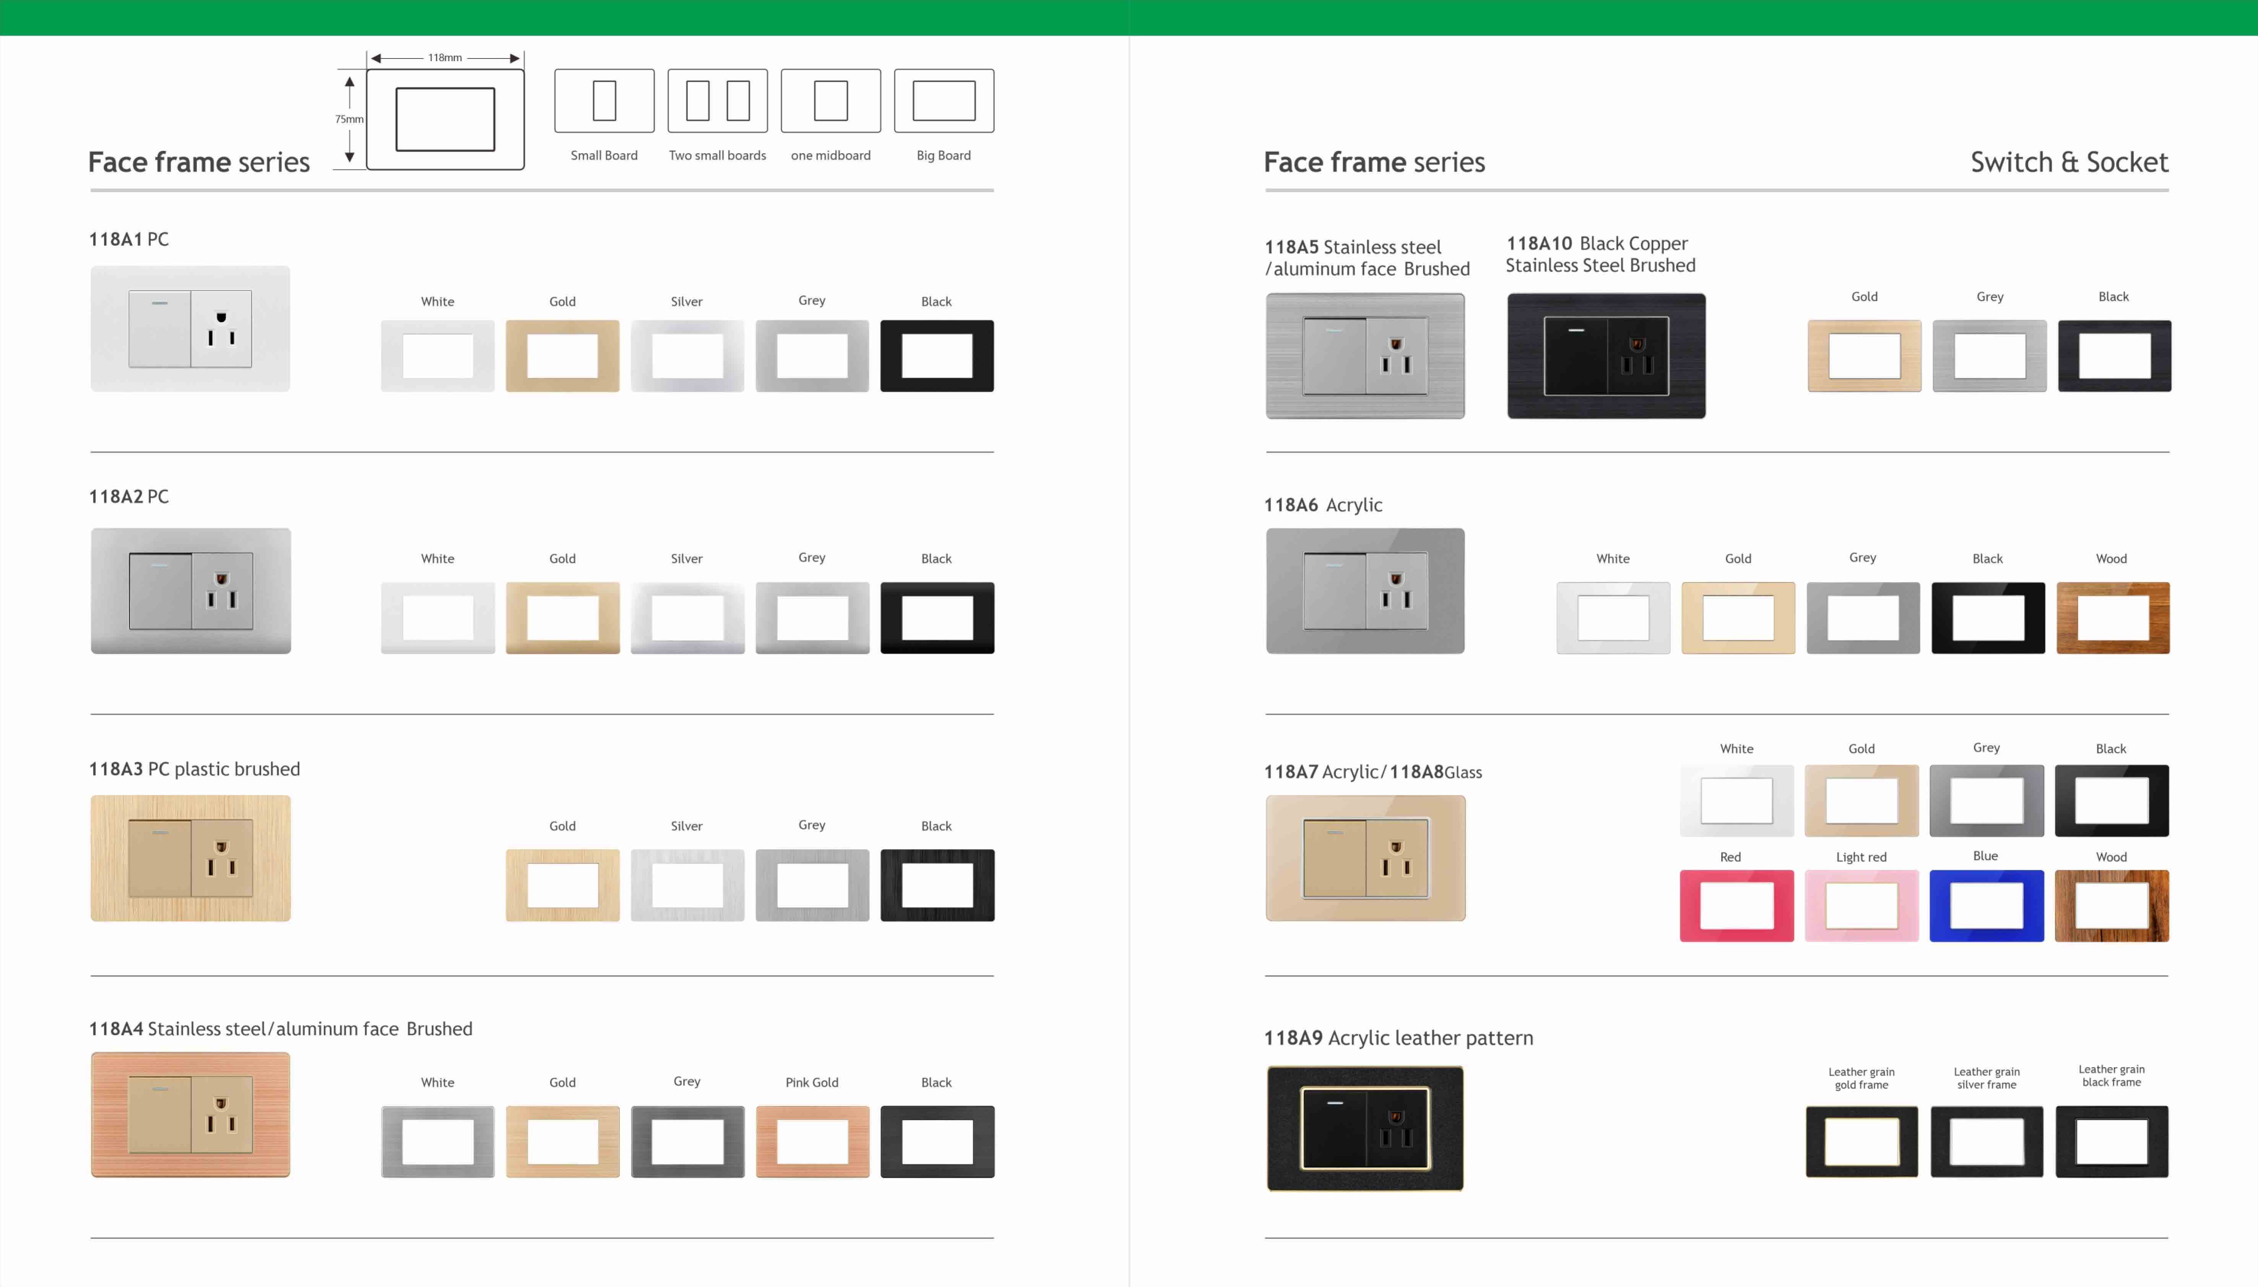Select the White swatch in 118A6 Acrylic
The width and height of the screenshot is (2258, 1287).
click(x=1613, y=618)
